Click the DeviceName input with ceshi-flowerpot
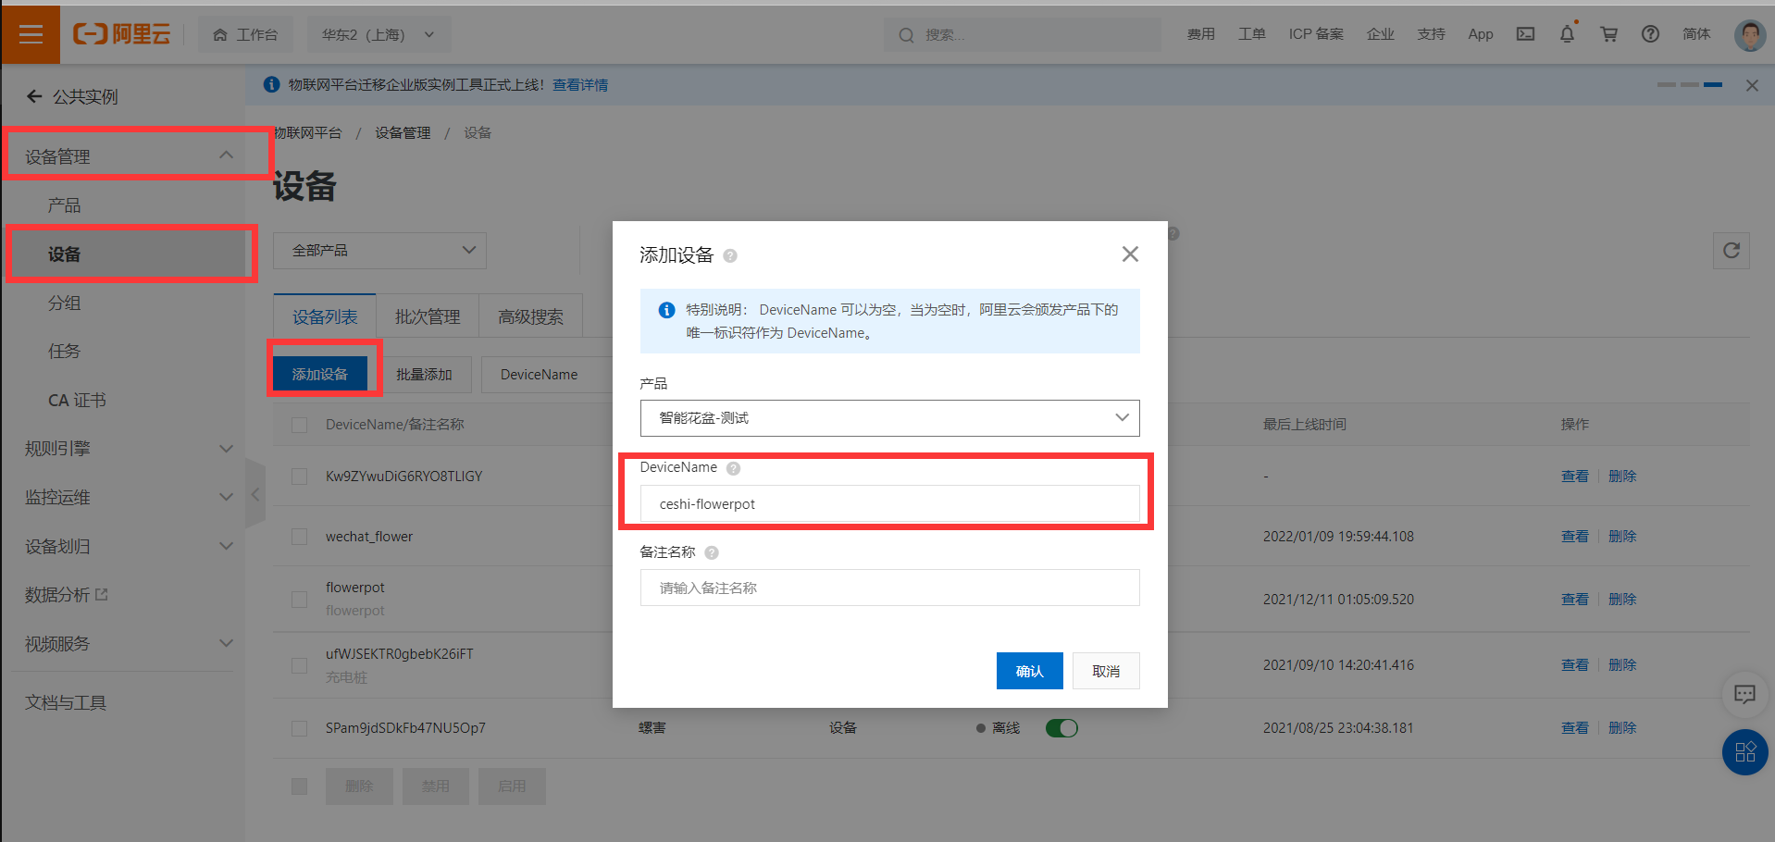The height and width of the screenshot is (842, 1775). (889, 504)
